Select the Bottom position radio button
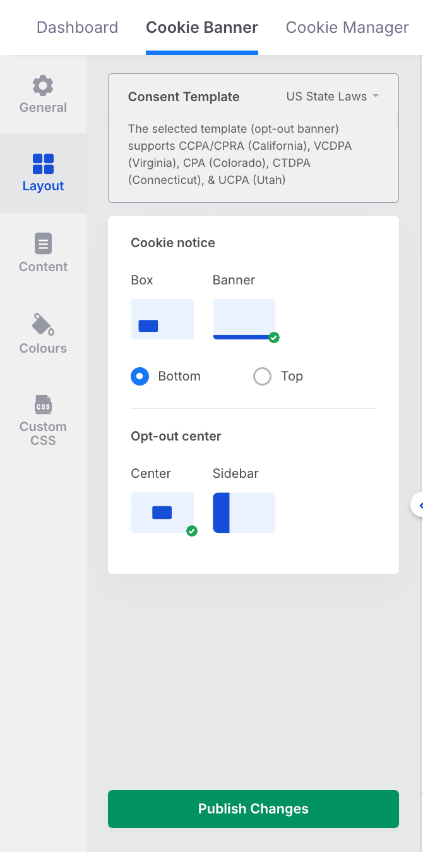Screen dimensions: 423x852 (x=140, y=377)
